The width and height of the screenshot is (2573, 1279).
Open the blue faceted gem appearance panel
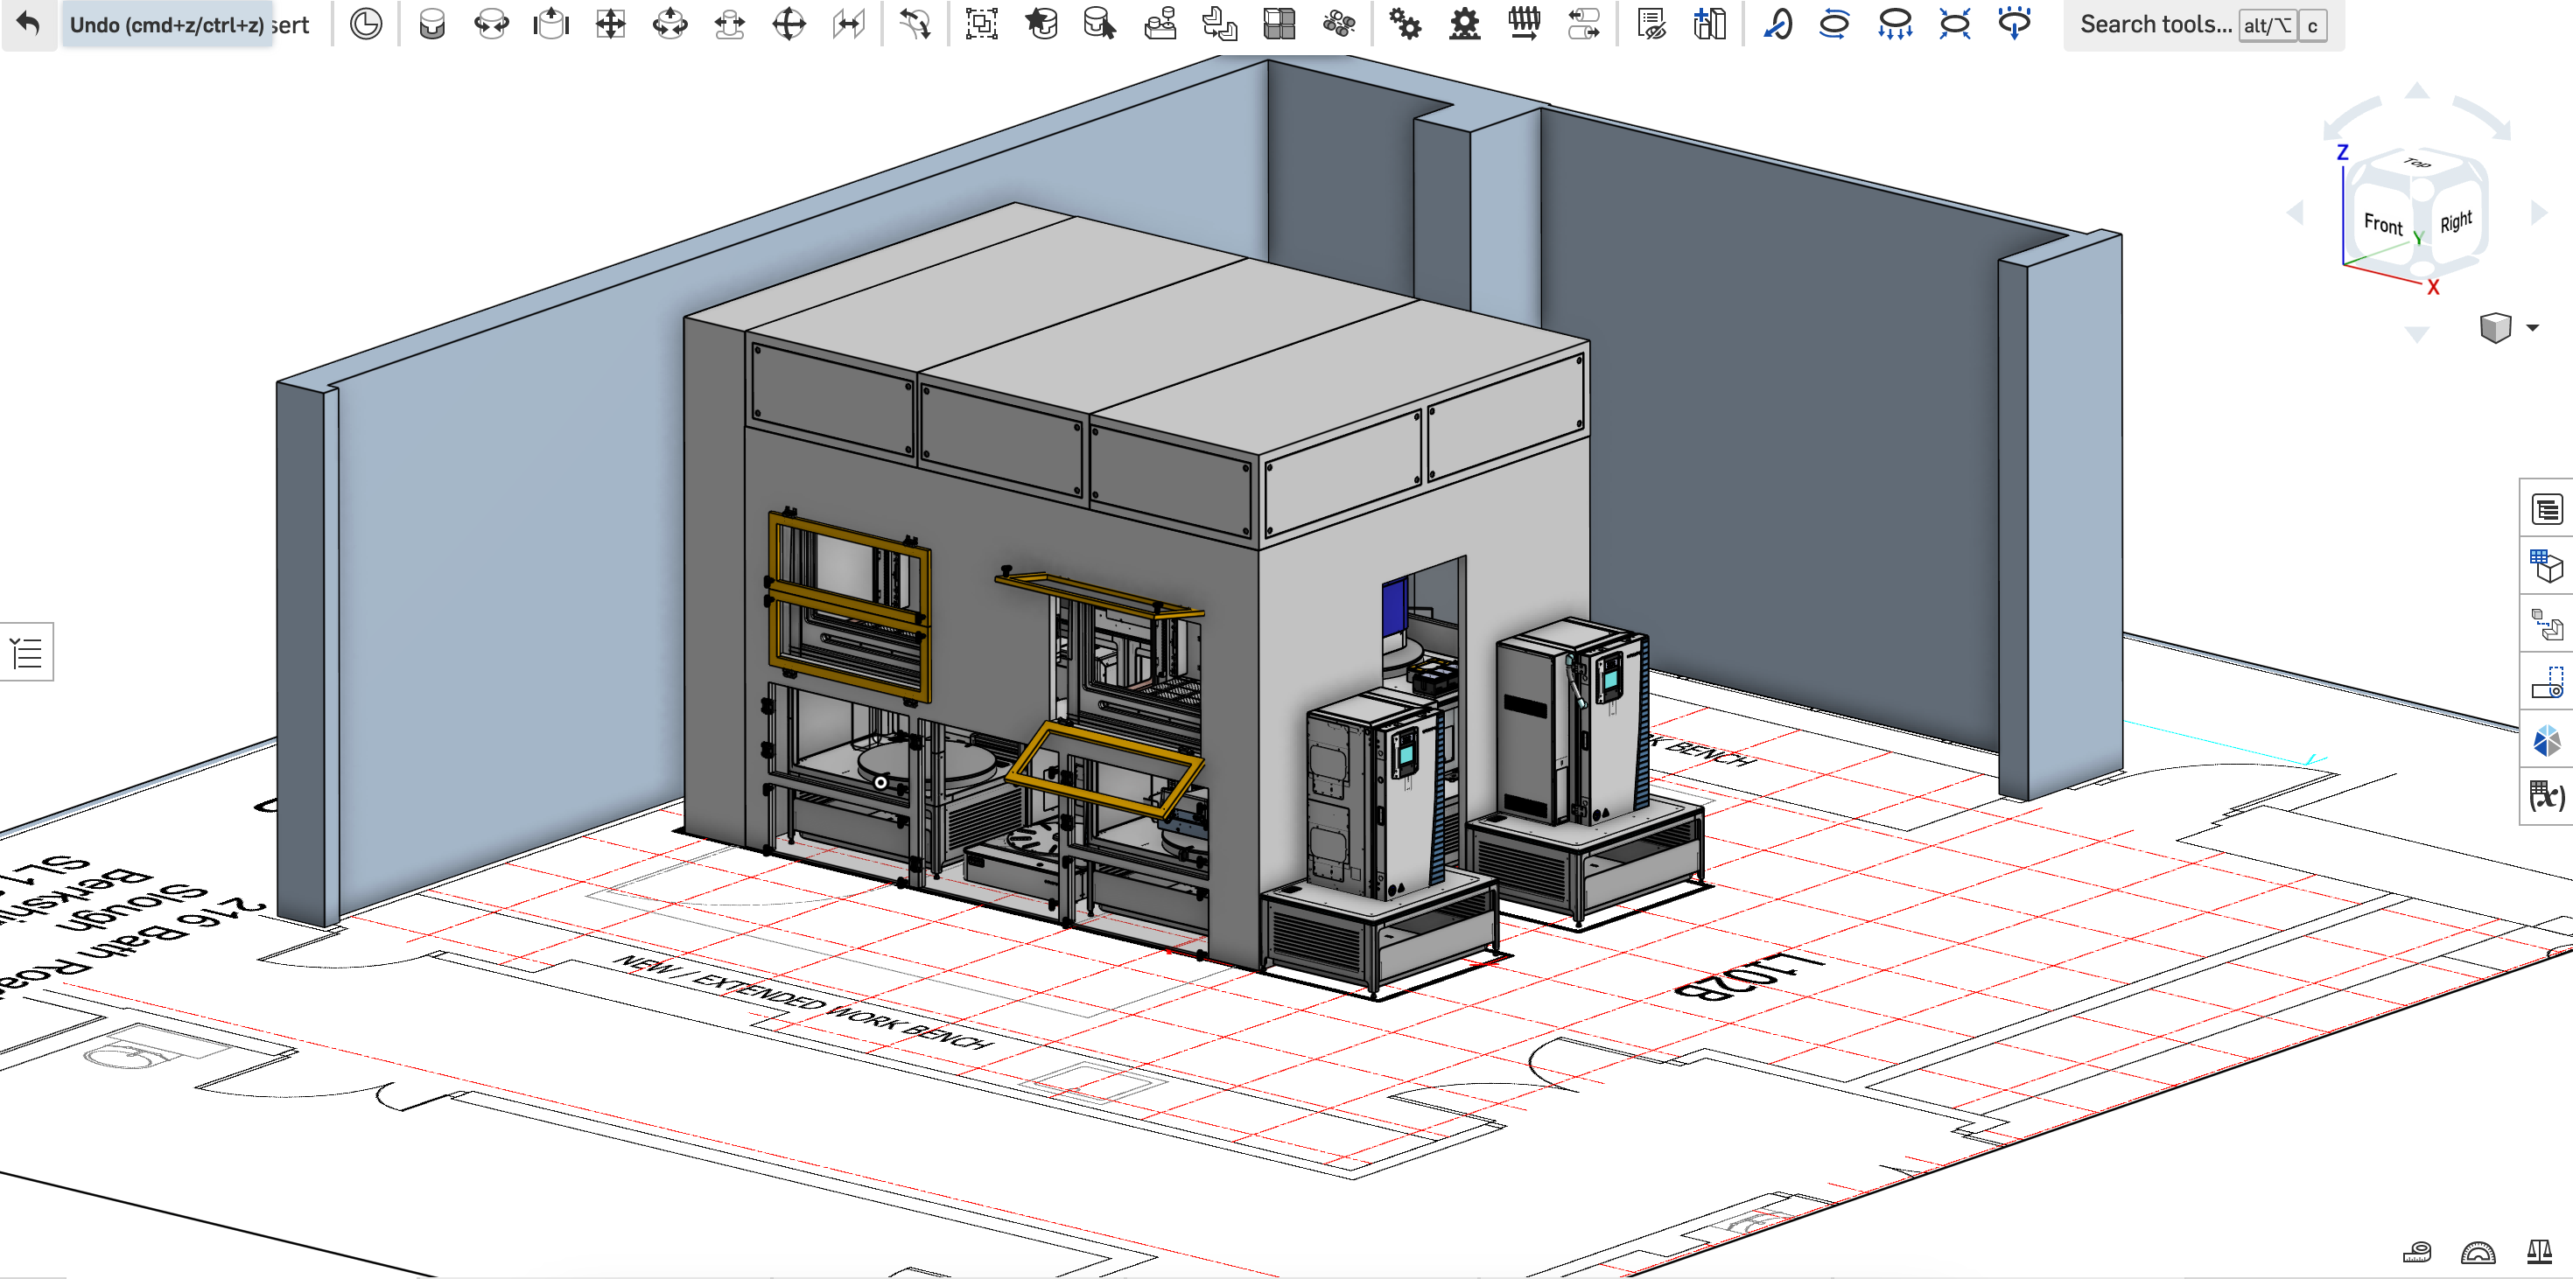point(2546,741)
